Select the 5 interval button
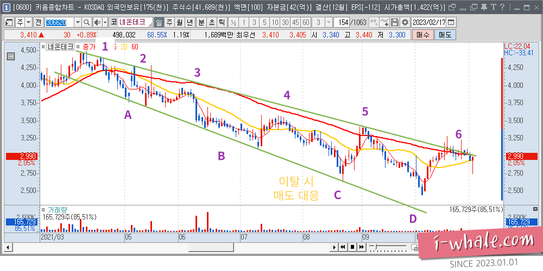 264,22
